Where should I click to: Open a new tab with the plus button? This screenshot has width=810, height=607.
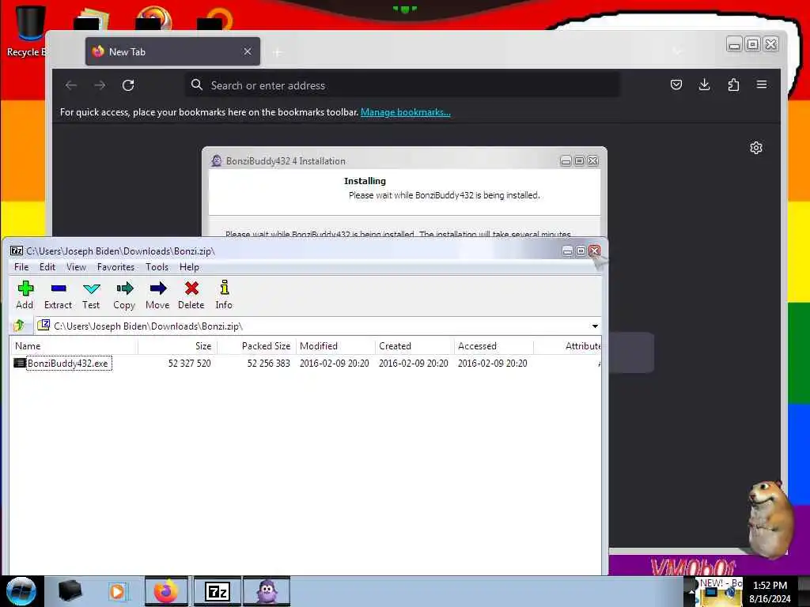278,52
